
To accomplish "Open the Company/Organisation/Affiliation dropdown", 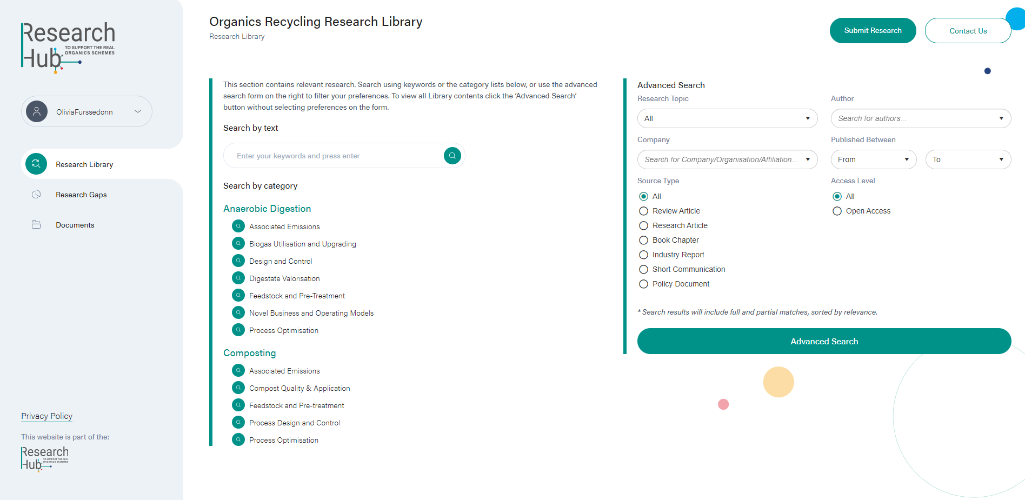I will click(x=727, y=159).
